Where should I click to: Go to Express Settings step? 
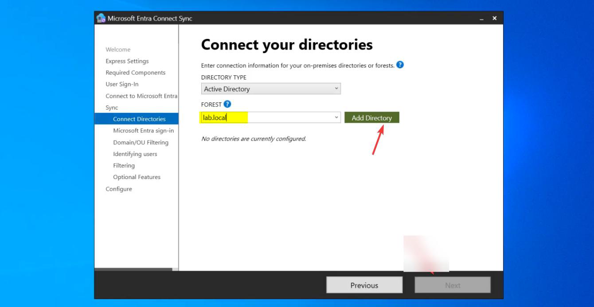point(127,61)
